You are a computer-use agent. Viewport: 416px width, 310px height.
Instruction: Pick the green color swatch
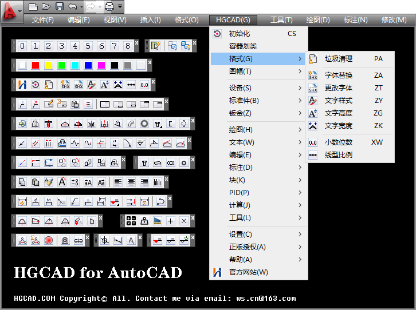tap(62, 65)
